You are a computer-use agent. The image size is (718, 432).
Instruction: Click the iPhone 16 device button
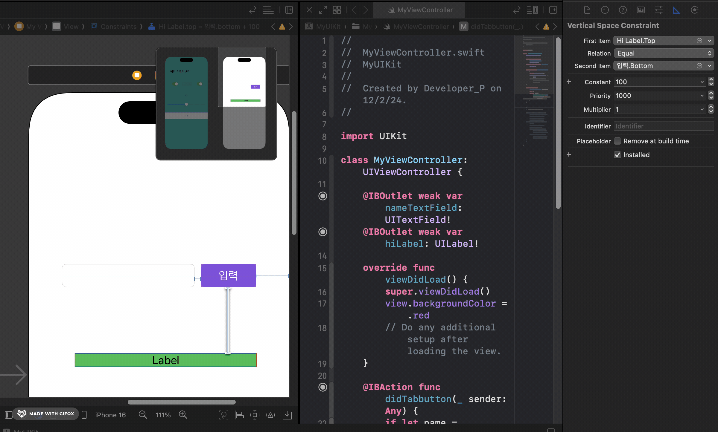(110, 415)
